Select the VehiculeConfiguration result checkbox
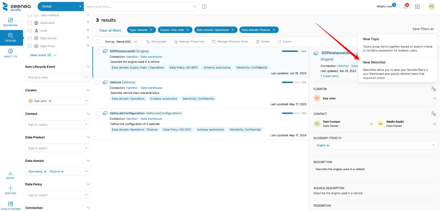The width and height of the screenshot is (440, 211). [x=98, y=113]
